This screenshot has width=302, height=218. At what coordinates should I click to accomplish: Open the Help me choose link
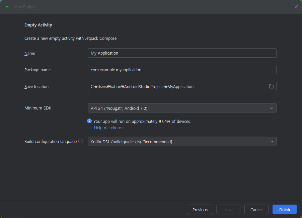pyautogui.click(x=109, y=128)
